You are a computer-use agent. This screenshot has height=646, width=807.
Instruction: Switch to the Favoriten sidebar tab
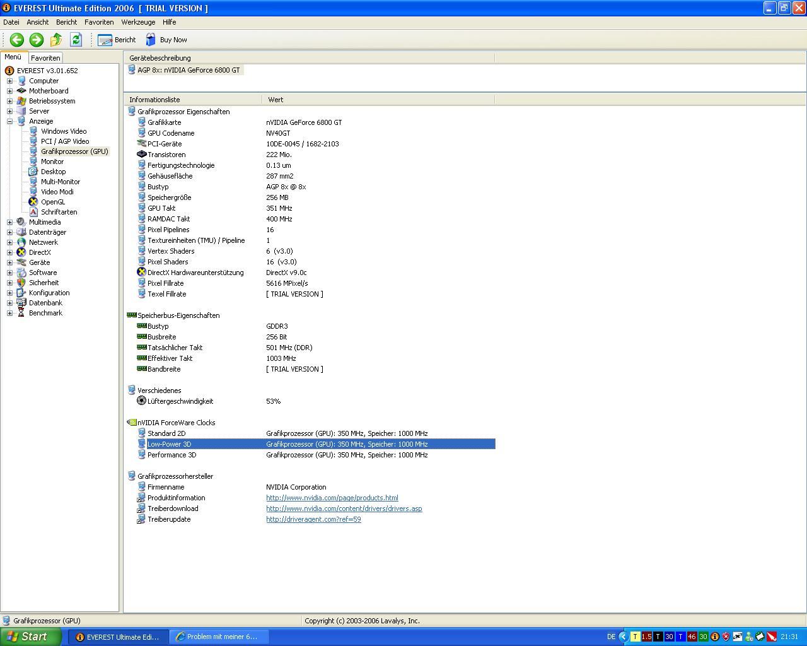click(x=45, y=58)
